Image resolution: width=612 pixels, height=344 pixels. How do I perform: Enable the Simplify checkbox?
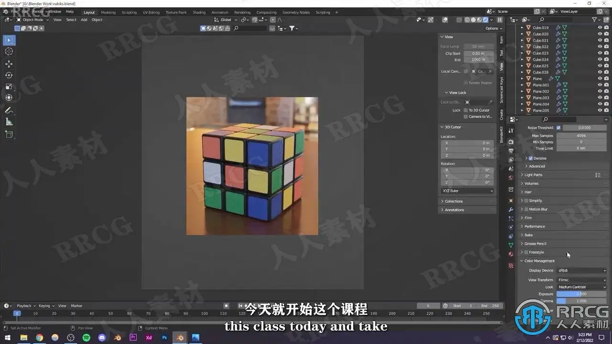click(526, 201)
